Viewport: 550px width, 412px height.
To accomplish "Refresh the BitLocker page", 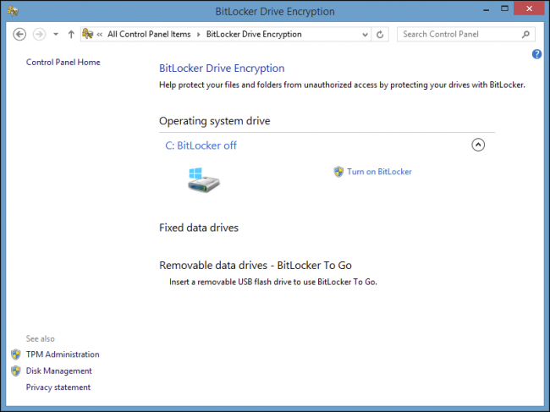I will point(380,35).
